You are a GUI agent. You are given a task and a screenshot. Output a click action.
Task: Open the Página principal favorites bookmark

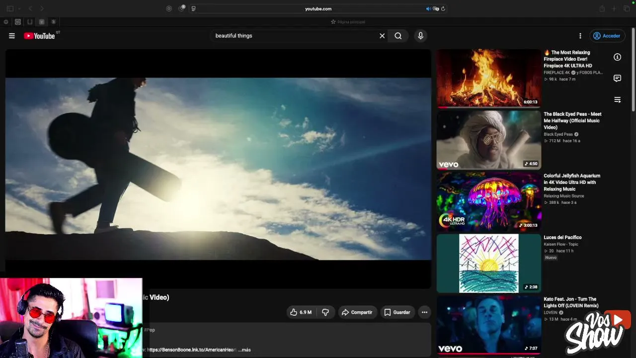point(348,22)
